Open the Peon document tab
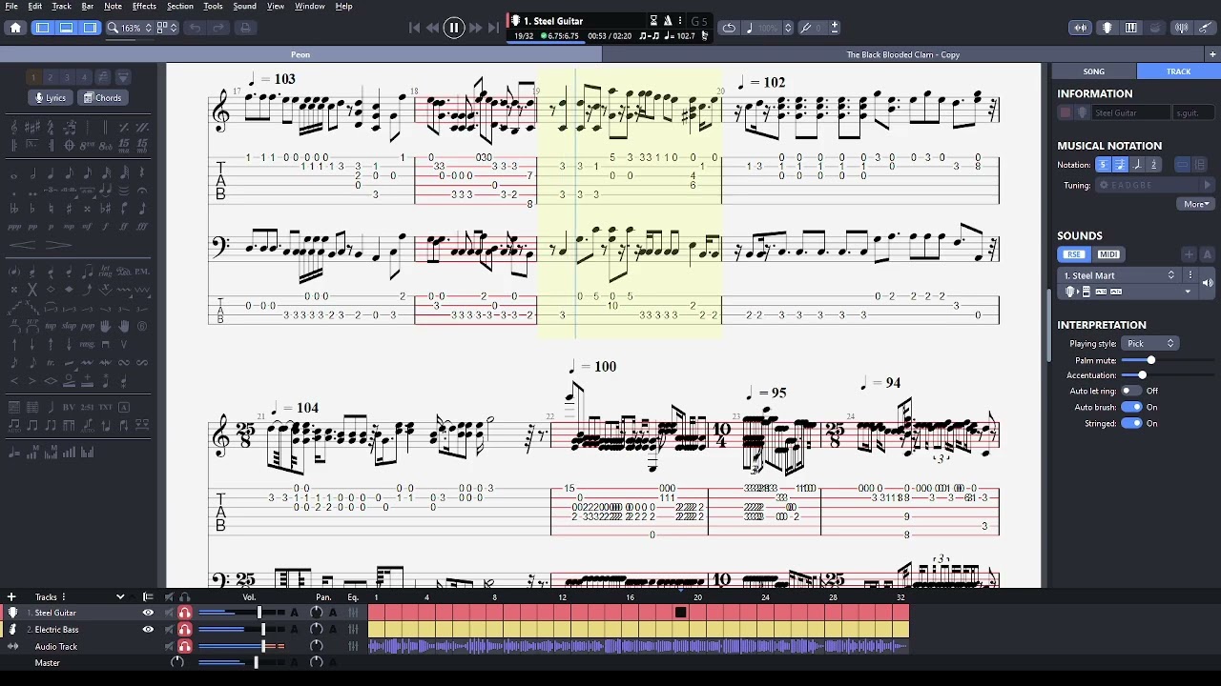This screenshot has width=1221, height=686. 300,54
